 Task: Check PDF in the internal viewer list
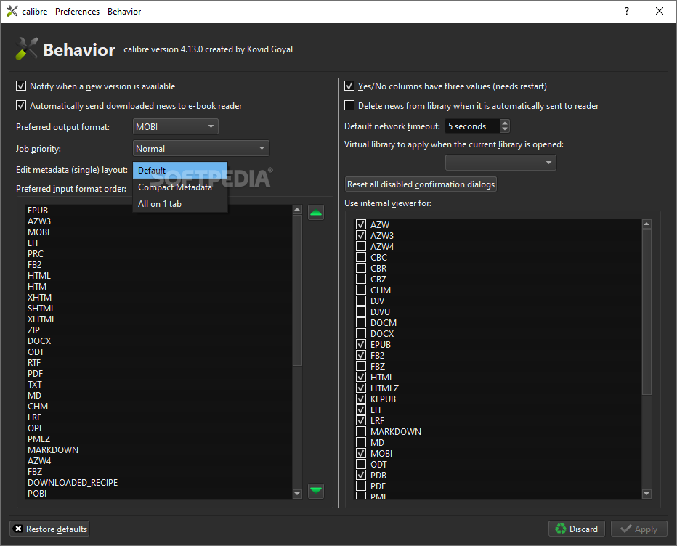361,486
